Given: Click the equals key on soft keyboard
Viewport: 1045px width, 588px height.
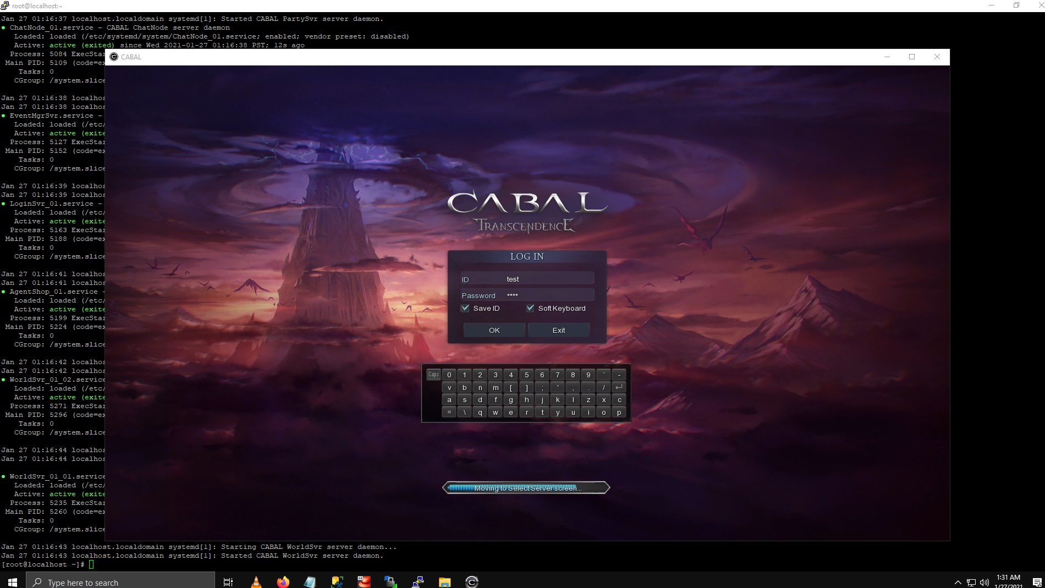Looking at the screenshot, I should (x=449, y=412).
